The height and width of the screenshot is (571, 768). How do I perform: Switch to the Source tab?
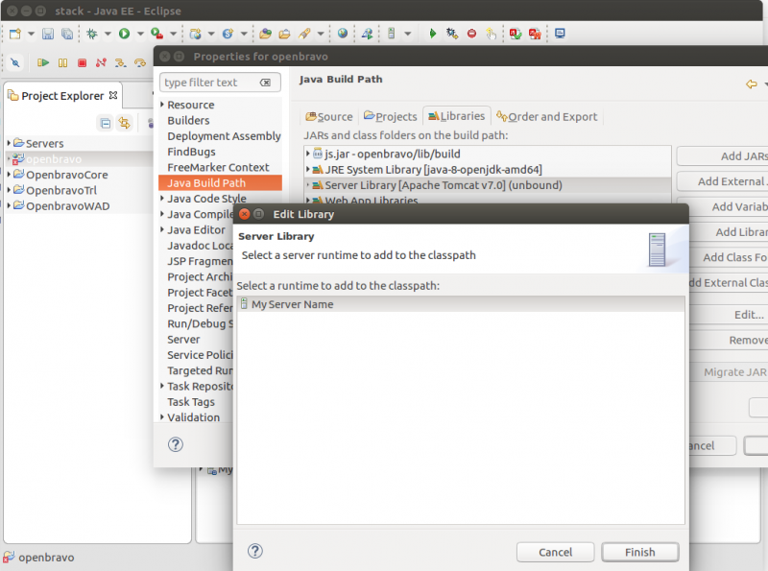coord(328,116)
